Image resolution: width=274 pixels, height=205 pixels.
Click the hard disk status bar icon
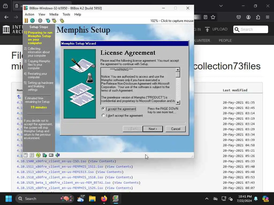pos(51,155)
